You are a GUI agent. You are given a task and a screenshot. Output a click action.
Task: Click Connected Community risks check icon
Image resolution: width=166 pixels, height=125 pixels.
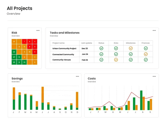click(116, 54)
